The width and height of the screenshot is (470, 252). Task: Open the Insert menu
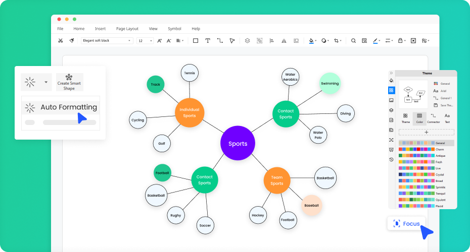pyautogui.click(x=100, y=29)
